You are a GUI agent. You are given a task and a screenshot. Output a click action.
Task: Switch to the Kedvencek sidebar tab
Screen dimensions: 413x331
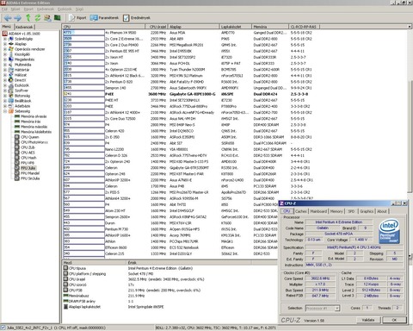24,27
